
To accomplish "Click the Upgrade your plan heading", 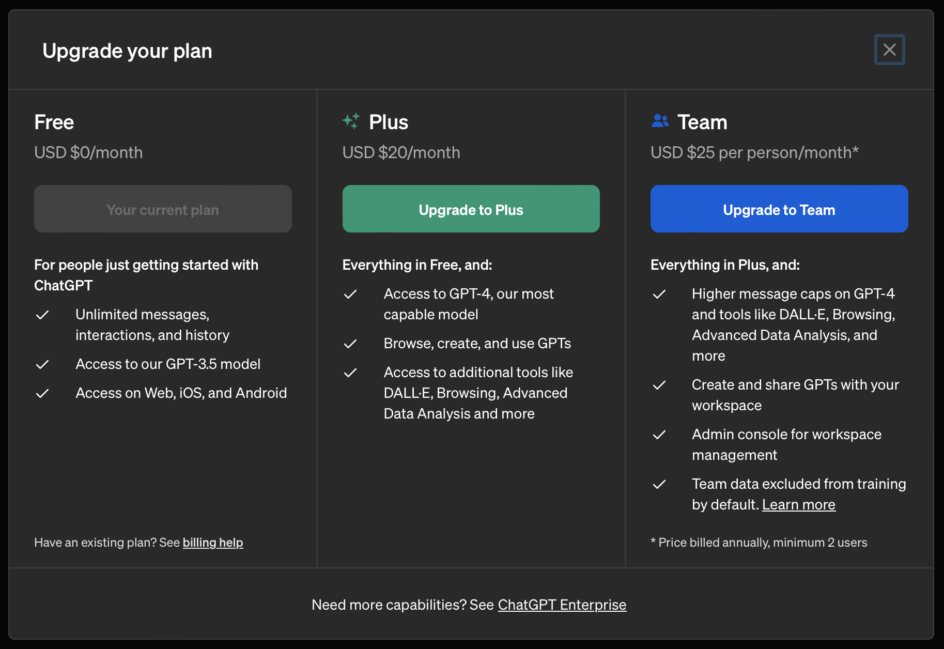I will [x=127, y=51].
